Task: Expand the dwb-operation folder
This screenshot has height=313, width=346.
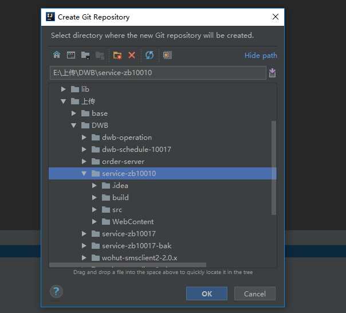Action: tap(84, 138)
